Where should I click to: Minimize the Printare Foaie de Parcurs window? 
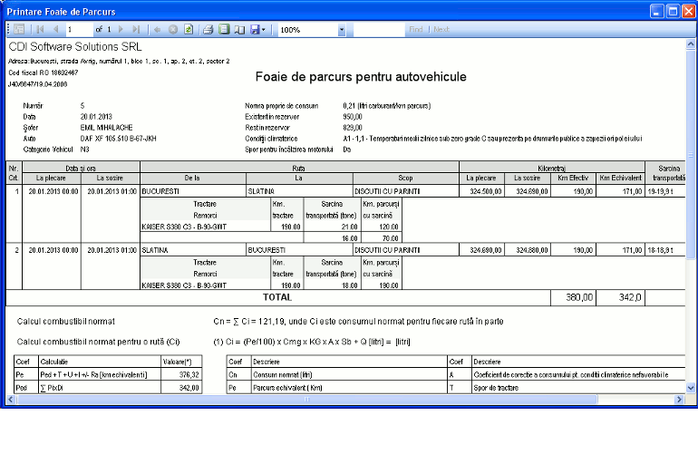(656, 11)
